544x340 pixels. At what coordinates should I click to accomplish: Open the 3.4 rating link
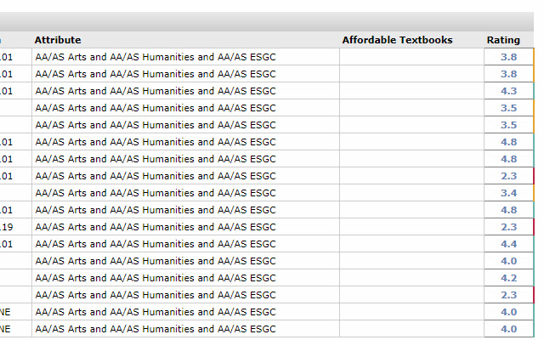509,193
